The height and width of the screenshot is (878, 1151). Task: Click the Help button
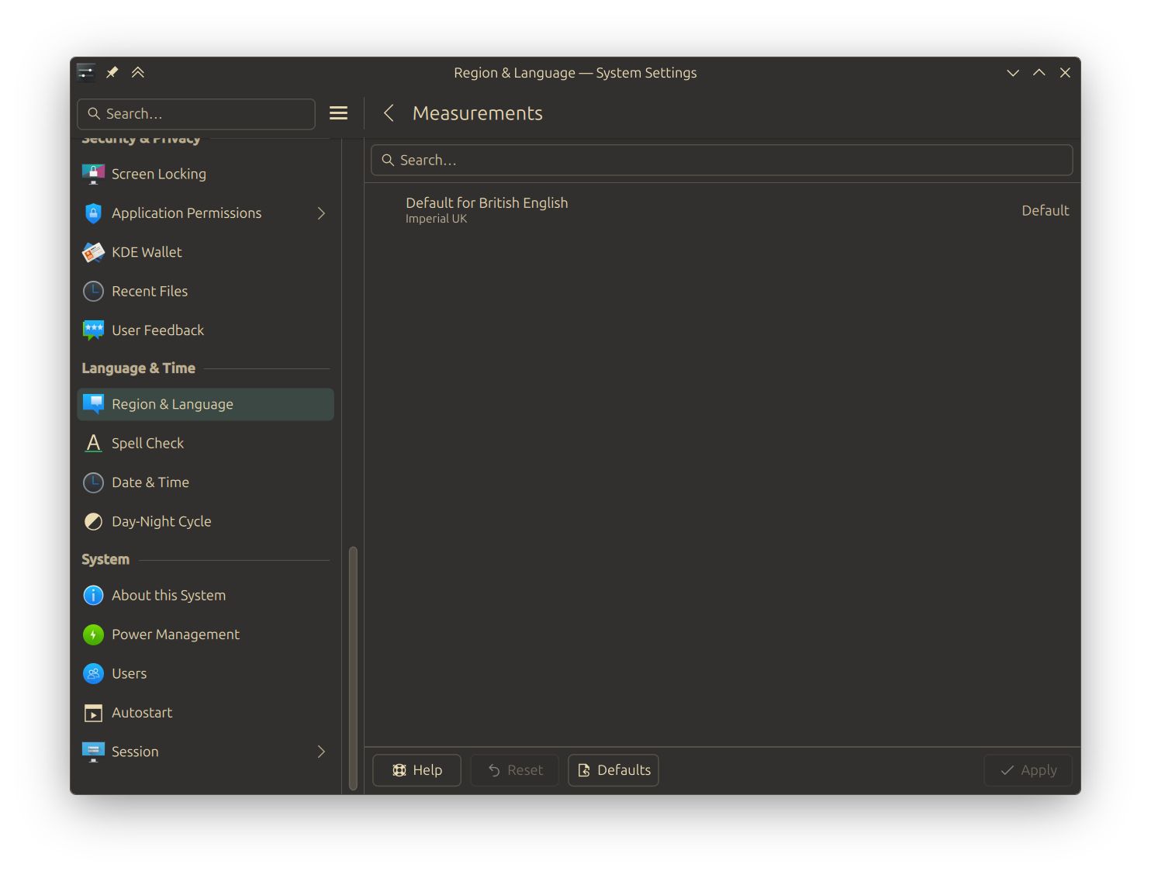(x=417, y=770)
